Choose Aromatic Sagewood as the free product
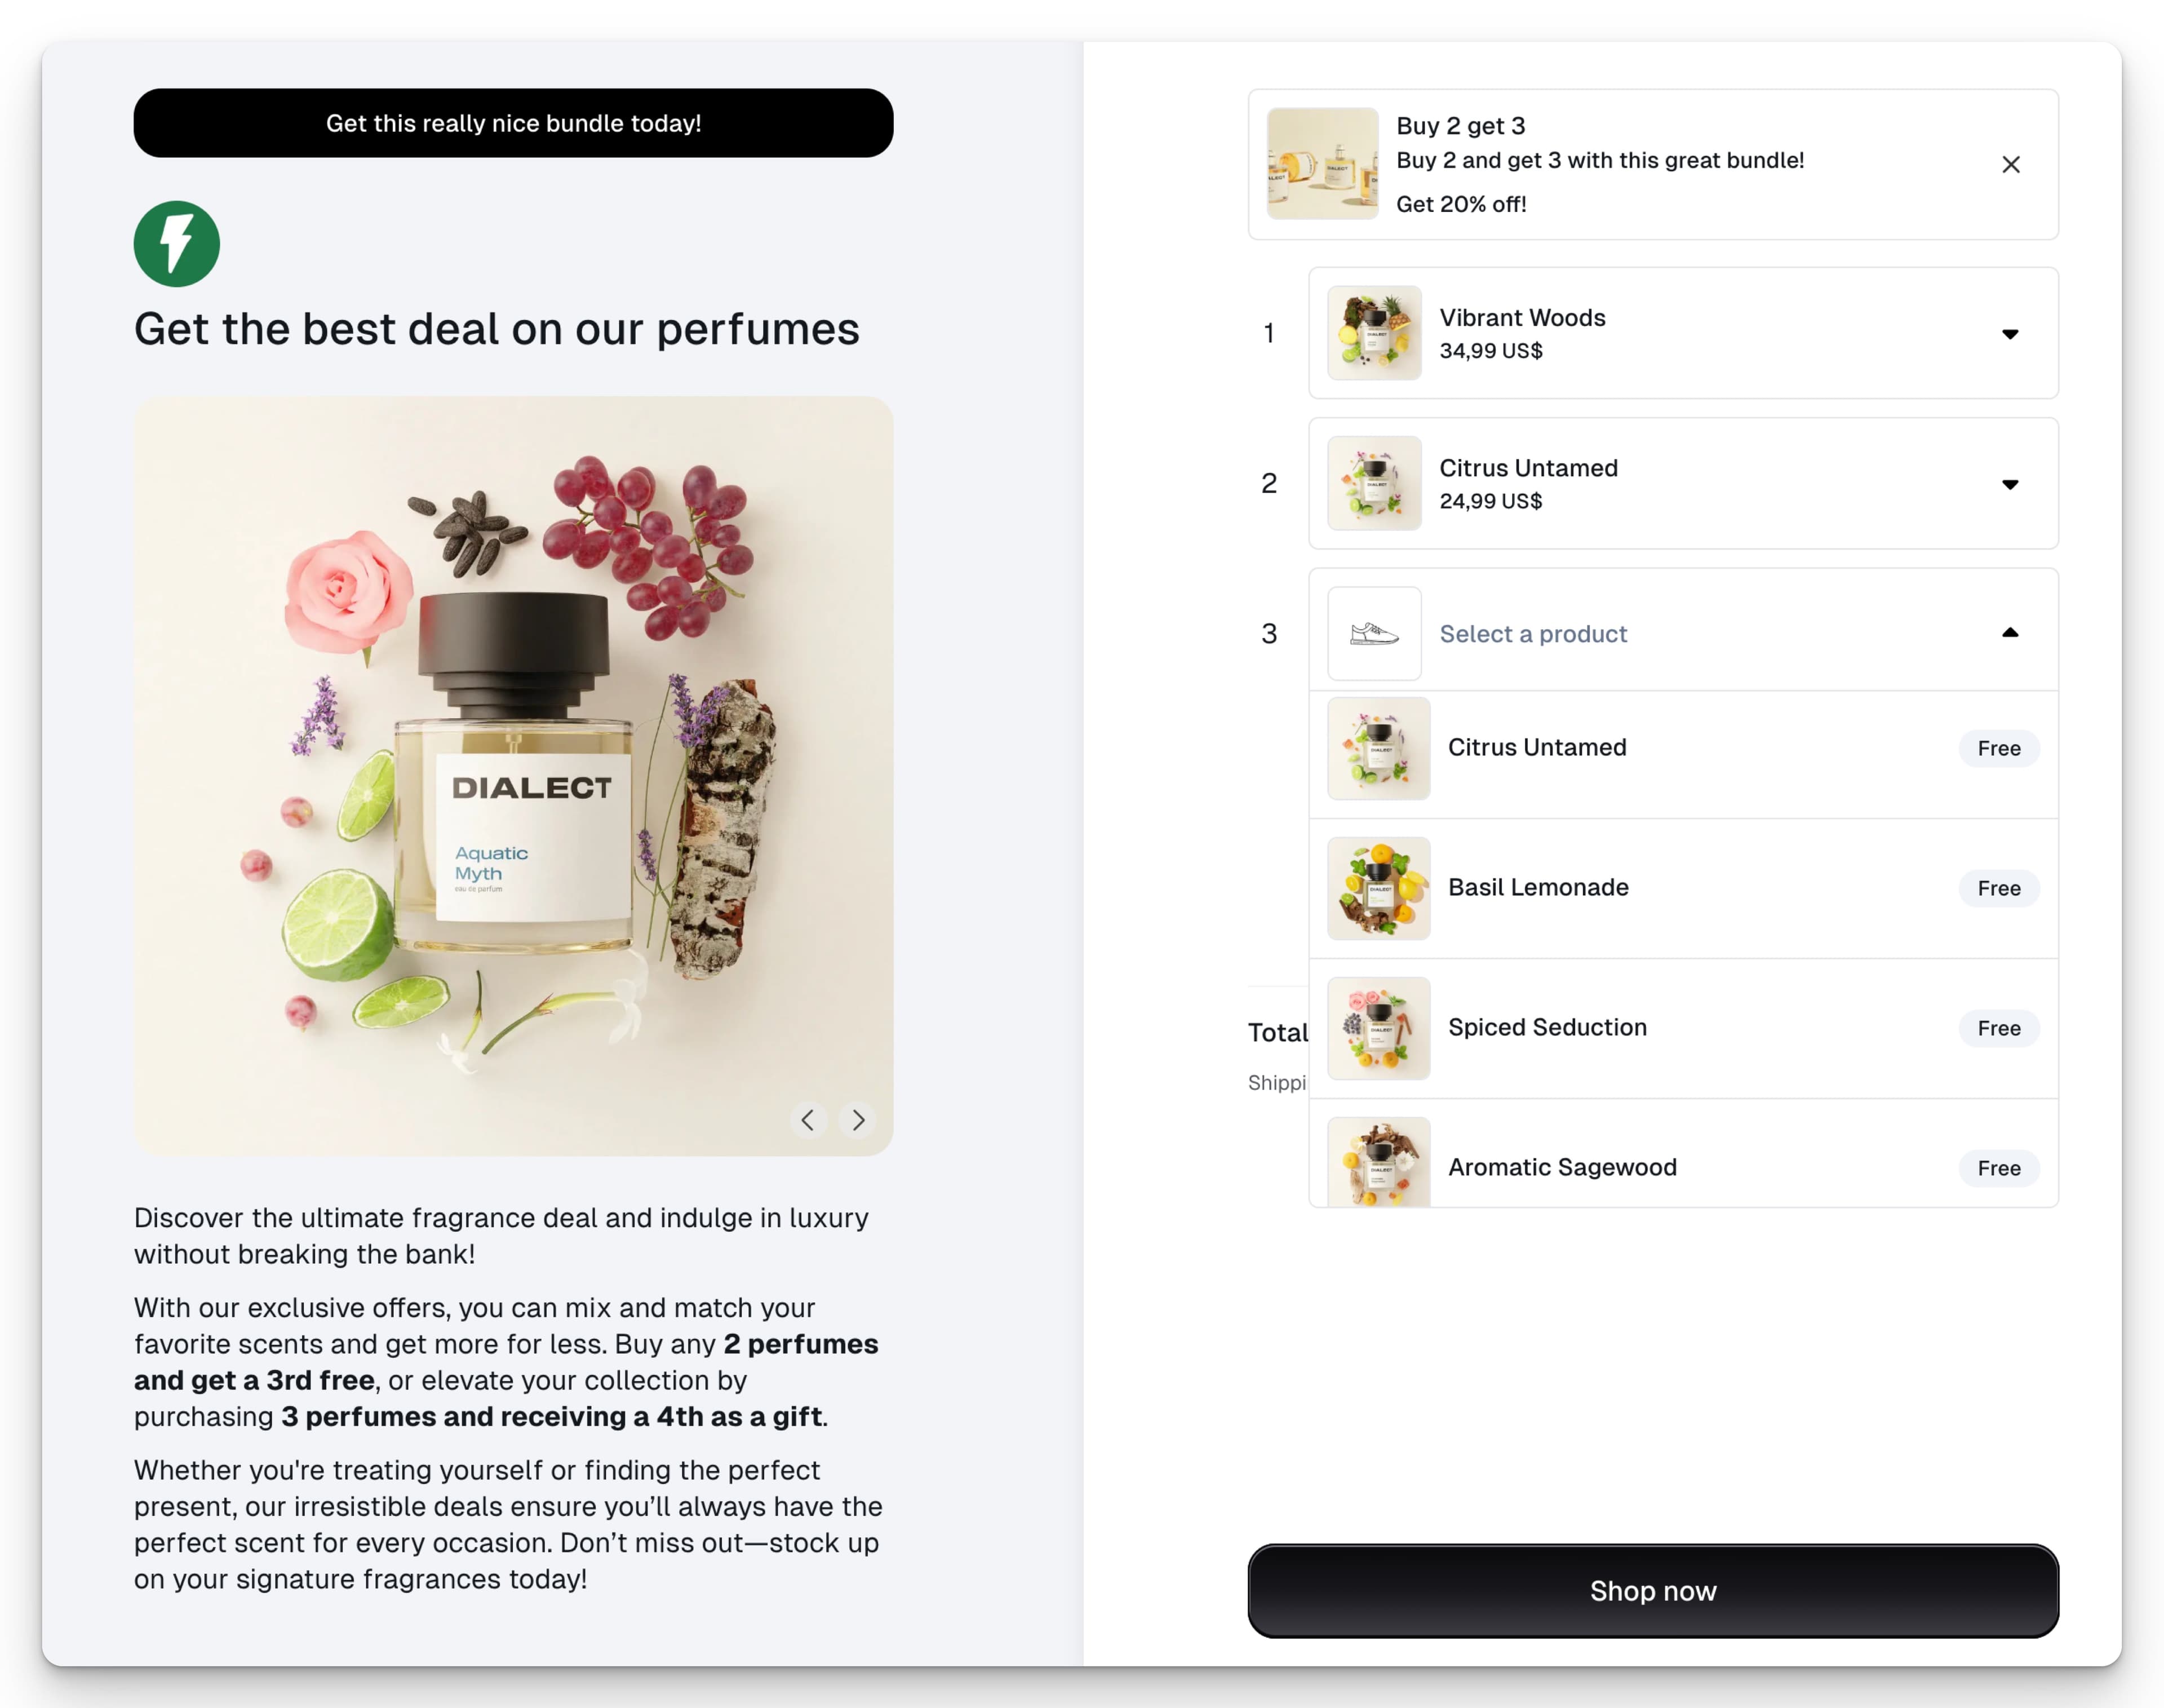 click(1683, 1154)
